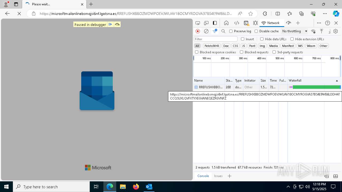Import HAR file upload arrow
Screen dimensions: 342x192
(322, 31)
